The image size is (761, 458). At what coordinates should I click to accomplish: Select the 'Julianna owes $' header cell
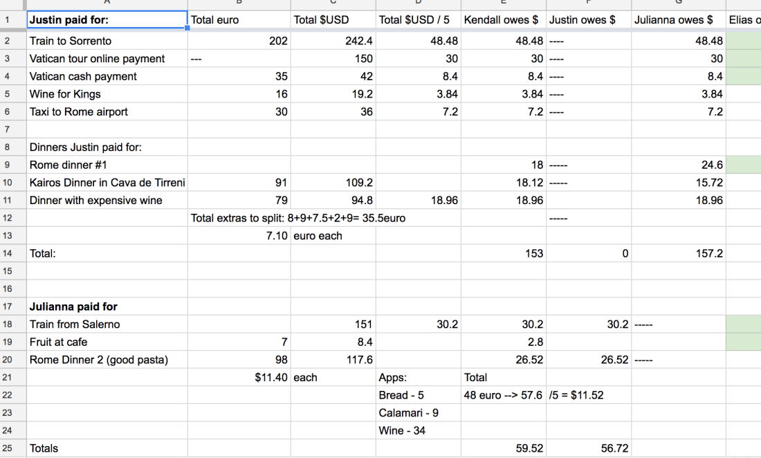point(679,20)
